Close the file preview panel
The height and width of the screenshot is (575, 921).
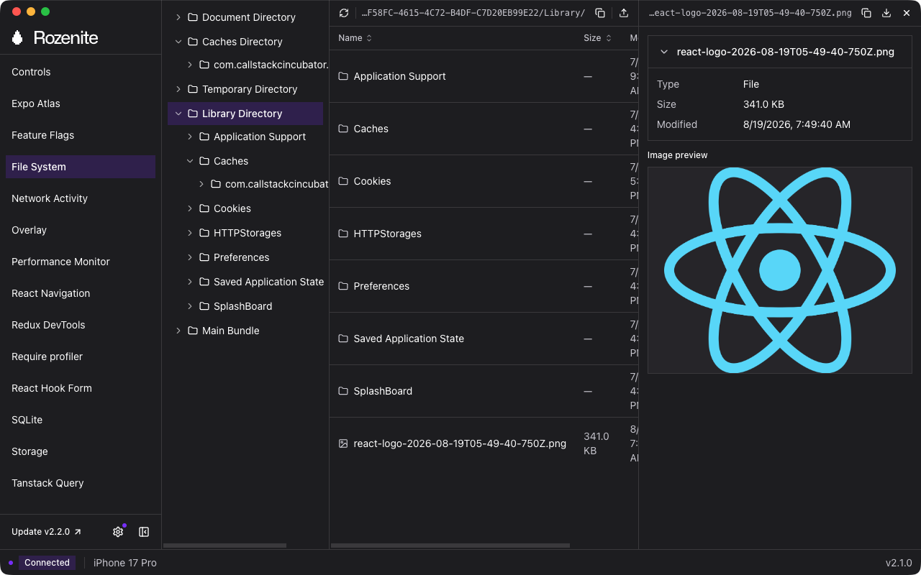tap(907, 13)
